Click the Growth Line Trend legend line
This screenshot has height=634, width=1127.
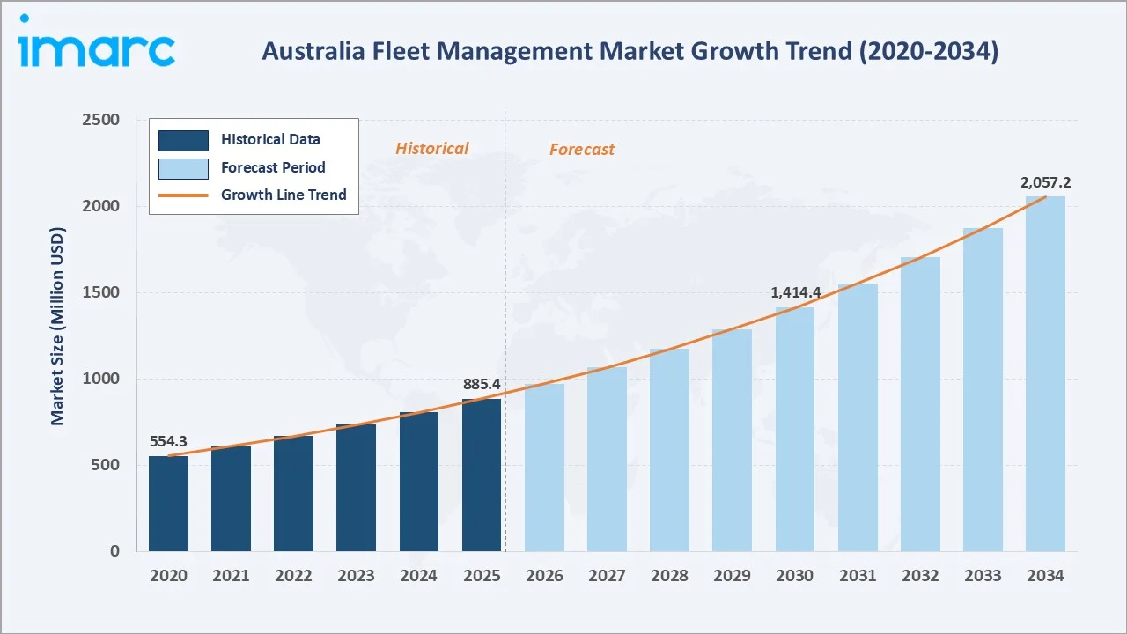[183, 195]
